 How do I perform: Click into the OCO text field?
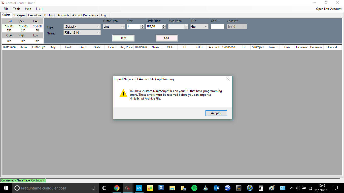point(218,26)
